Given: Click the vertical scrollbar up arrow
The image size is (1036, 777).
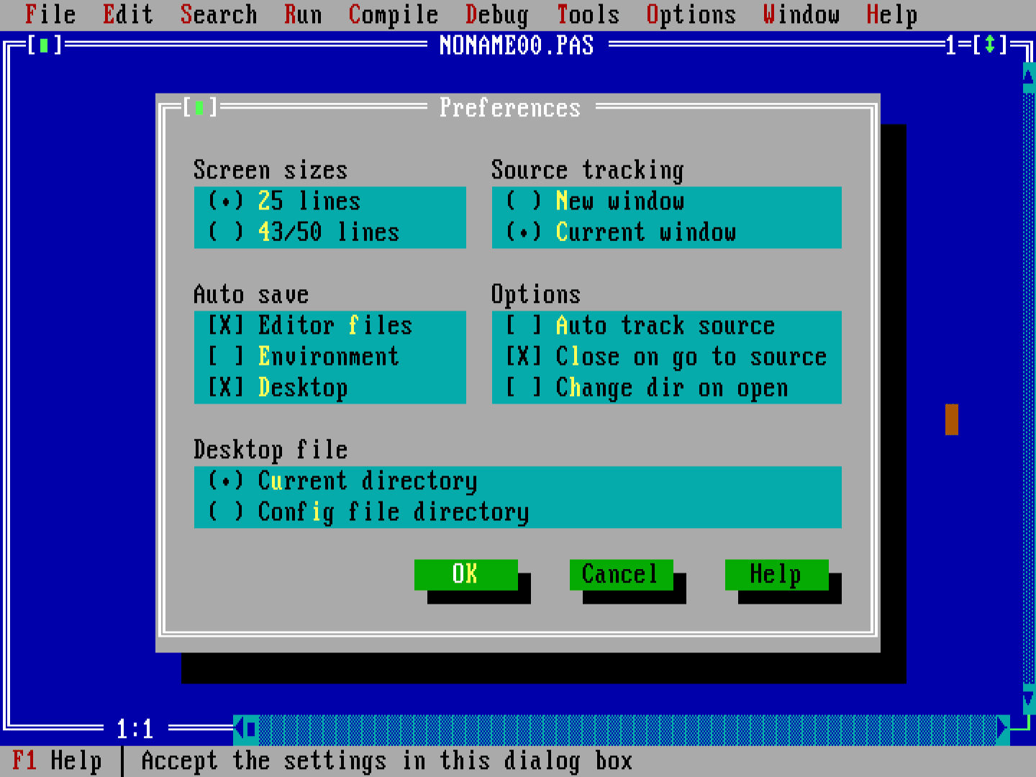Looking at the screenshot, I should tap(1030, 76).
